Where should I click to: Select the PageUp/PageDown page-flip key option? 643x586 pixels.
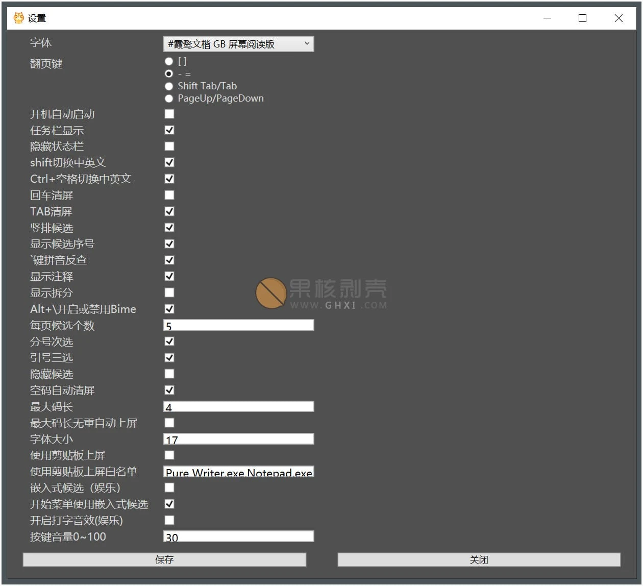[x=169, y=99]
